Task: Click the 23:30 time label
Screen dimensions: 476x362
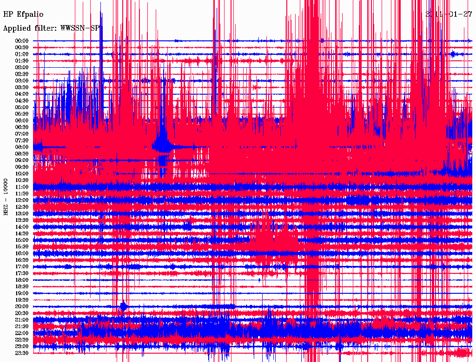Action: tap(22, 353)
